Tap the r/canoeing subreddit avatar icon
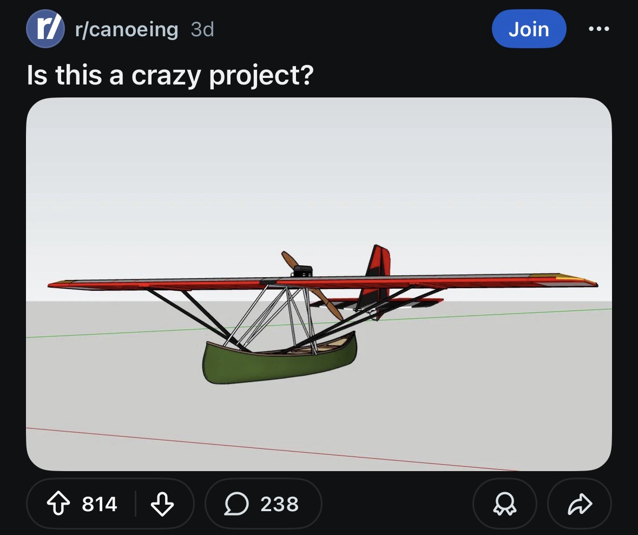This screenshot has height=535, width=638. tap(46, 29)
